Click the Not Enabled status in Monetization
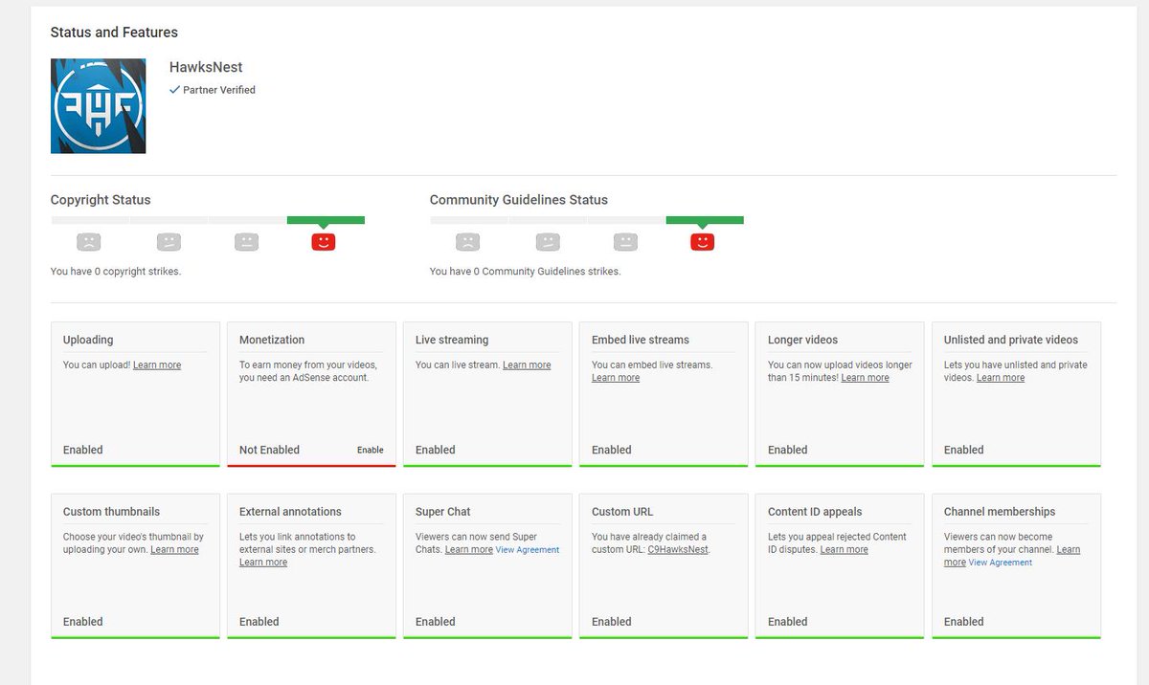The width and height of the screenshot is (1149, 685). pyautogui.click(x=269, y=450)
